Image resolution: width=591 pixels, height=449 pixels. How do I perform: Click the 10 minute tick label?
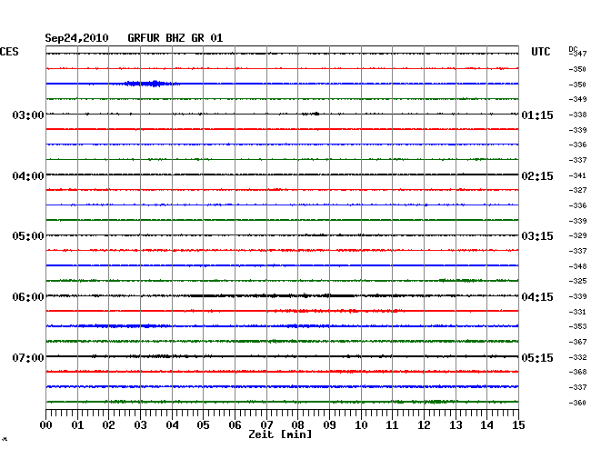(361, 425)
